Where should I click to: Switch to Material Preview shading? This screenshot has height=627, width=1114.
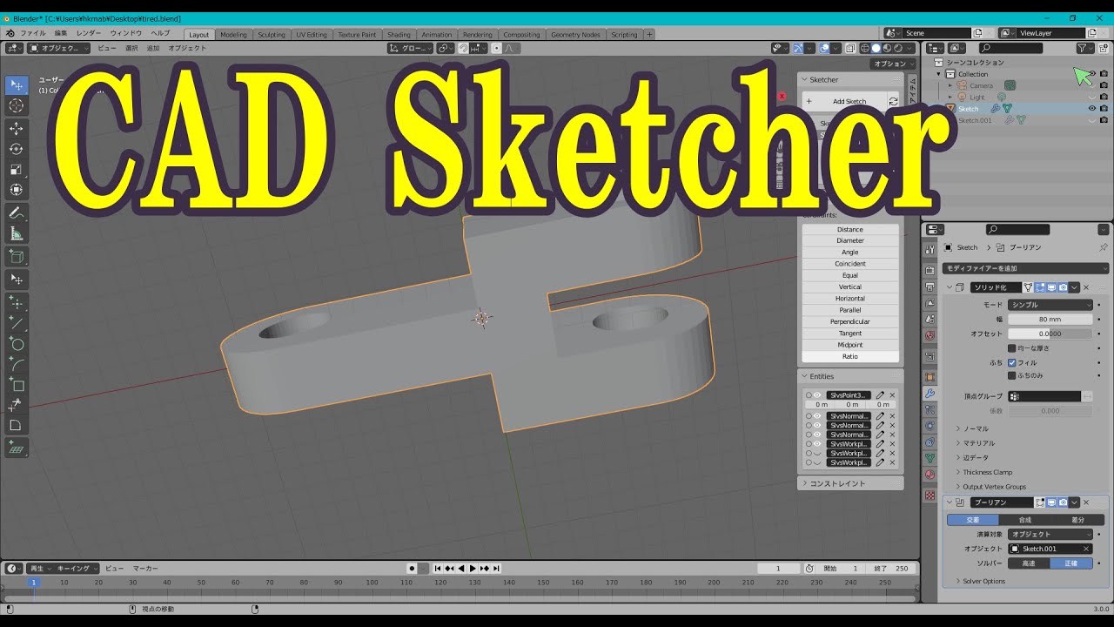coord(887,49)
